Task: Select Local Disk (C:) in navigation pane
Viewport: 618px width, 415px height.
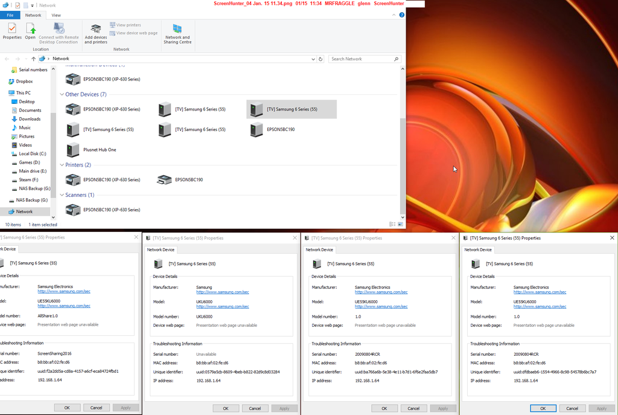Action: (29, 154)
